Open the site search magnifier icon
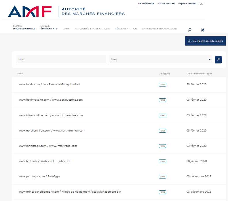 pyautogui.click(x=189, y=30)
